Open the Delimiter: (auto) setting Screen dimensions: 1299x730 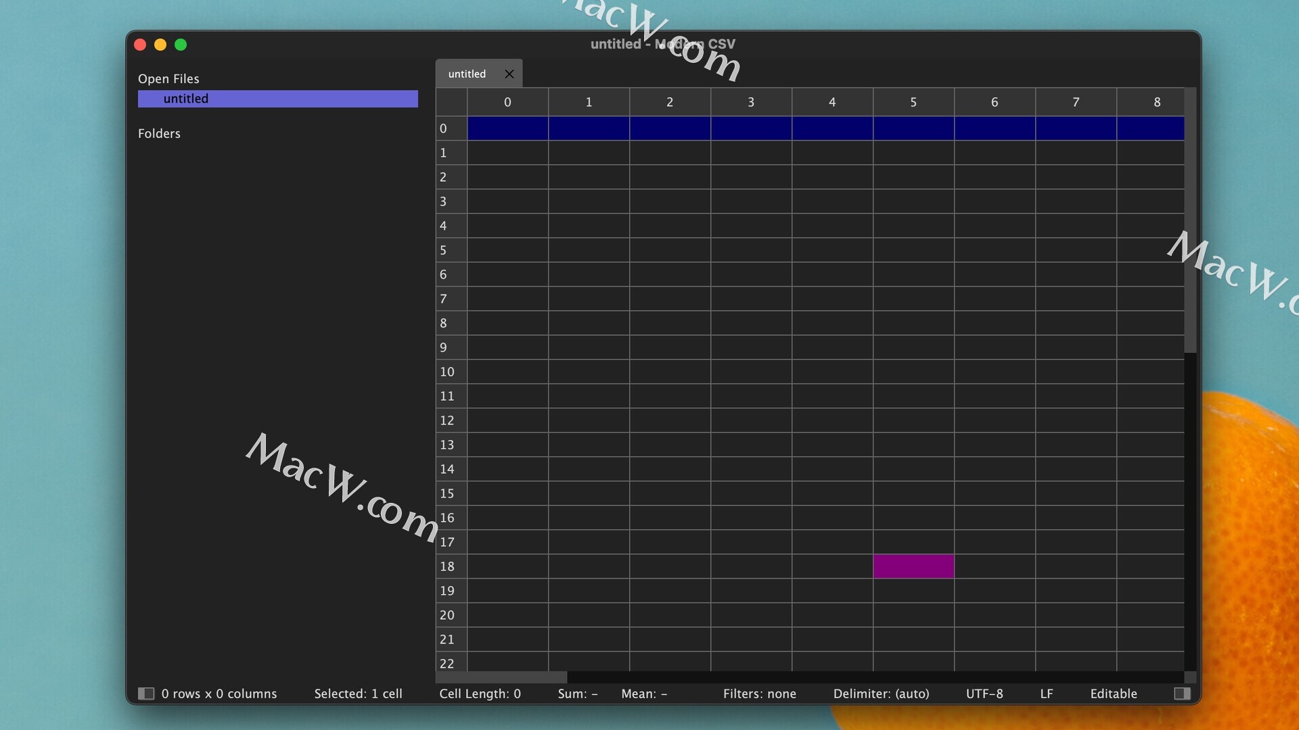coord(881,693)
